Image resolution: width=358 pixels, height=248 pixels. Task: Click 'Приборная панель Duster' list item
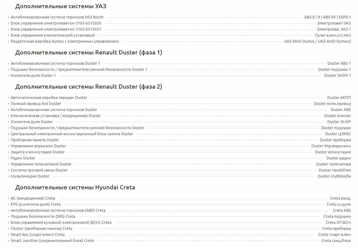coord(35,140)
